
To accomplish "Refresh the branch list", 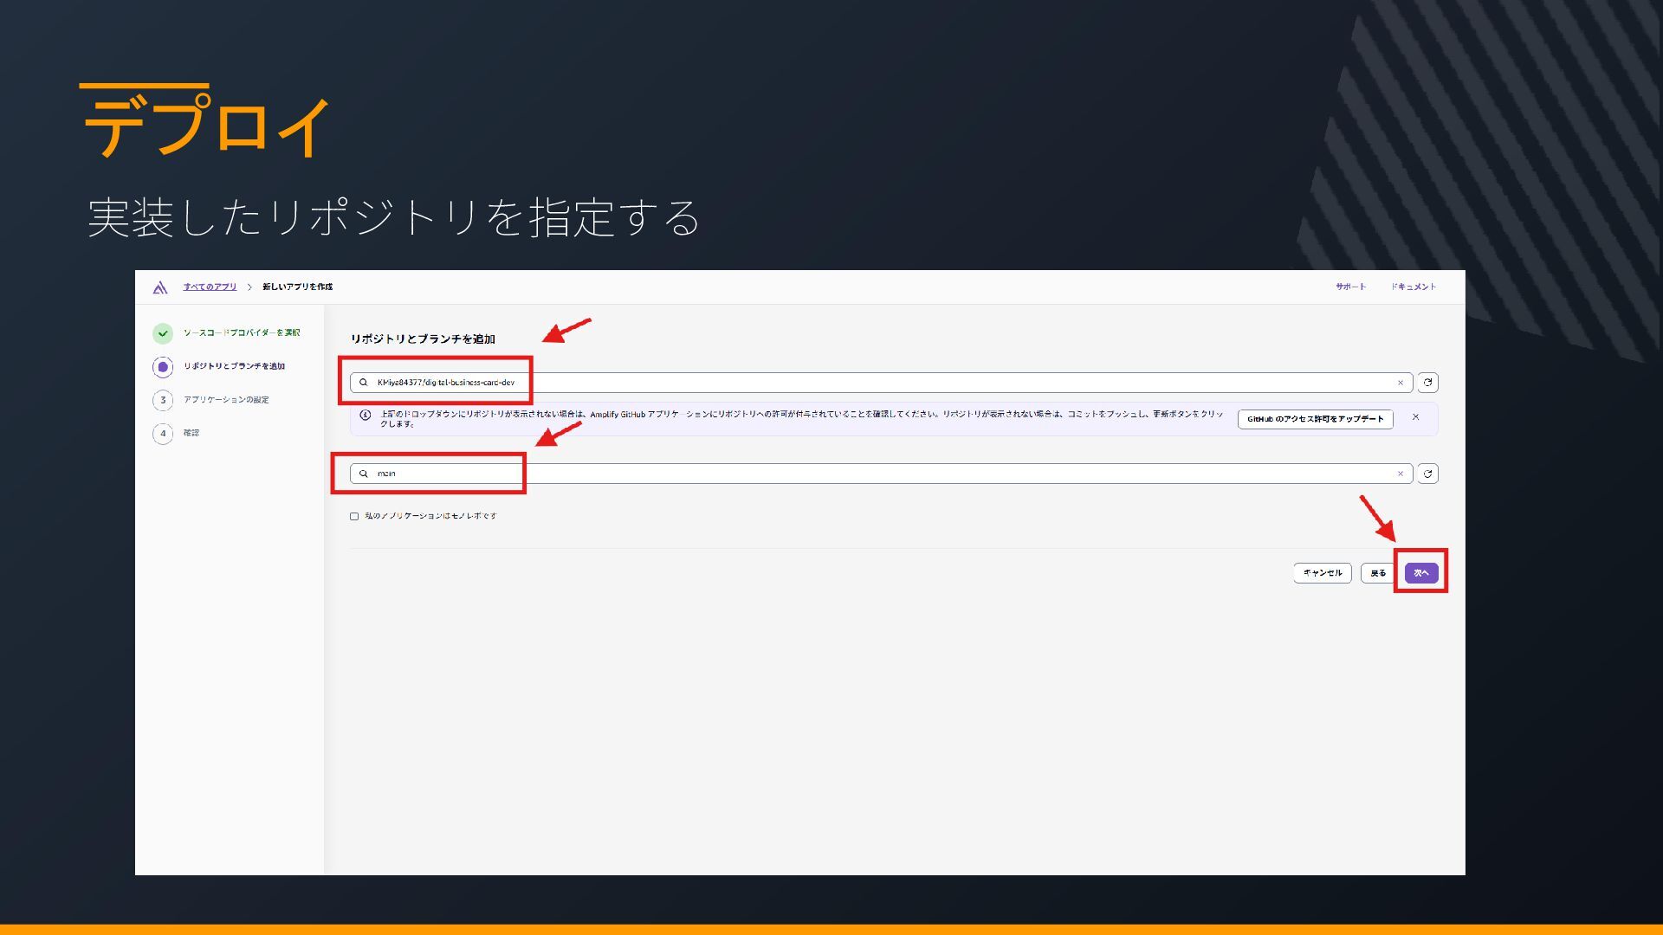I will [1427, 474].
